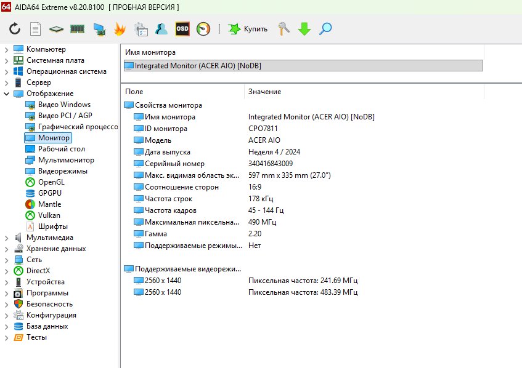Screen dimensions: 522x368
Task: Open Мультимонитор tree item
Action: 60,160
